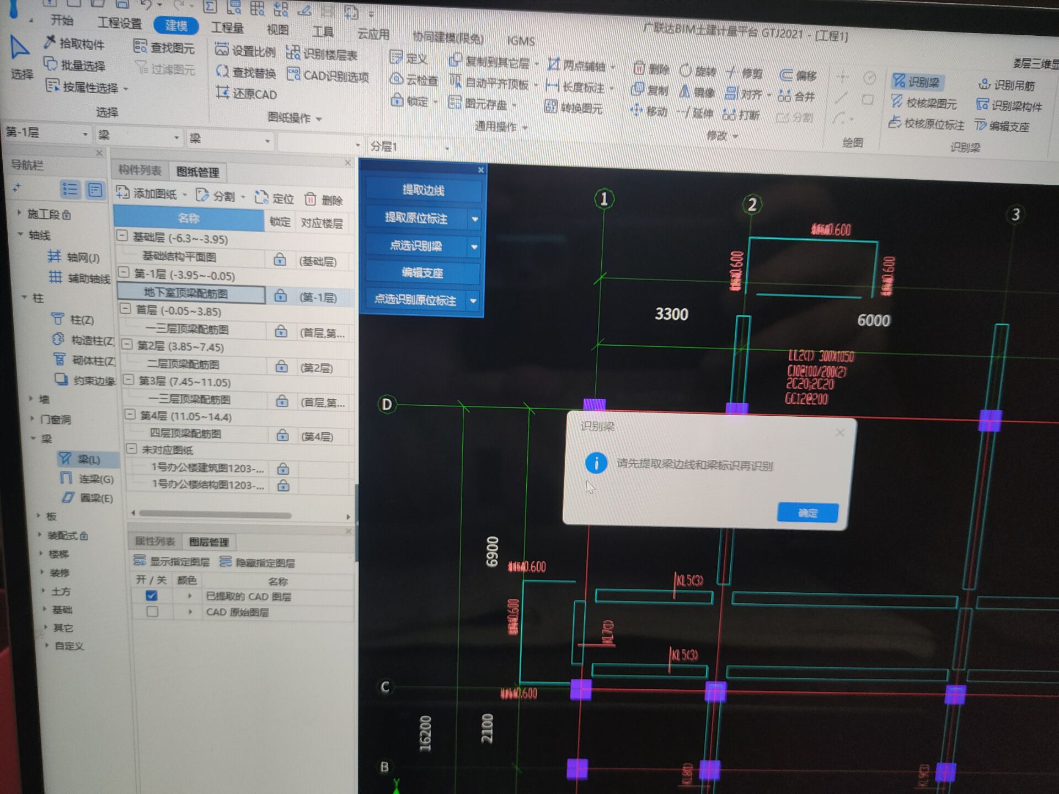Click 识别吊筋 recognize hanger bars
Screen dimensions: 1059x794
coord(1007,85)
